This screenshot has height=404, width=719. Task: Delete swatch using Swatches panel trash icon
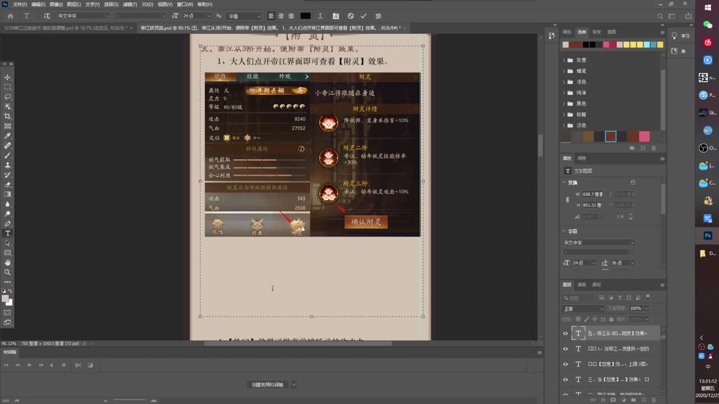coord(653,148)
